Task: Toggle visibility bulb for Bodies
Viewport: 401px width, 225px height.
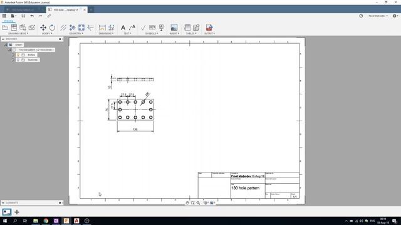Action: coord(18,55)
